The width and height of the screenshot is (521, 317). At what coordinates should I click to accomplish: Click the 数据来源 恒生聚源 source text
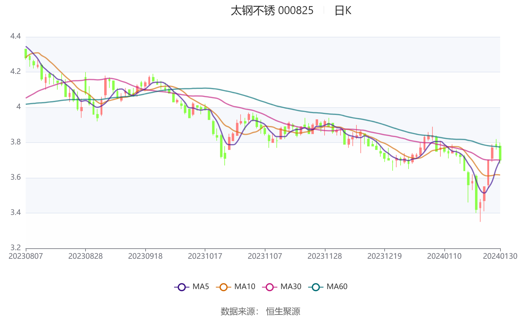tap(260, 311)
